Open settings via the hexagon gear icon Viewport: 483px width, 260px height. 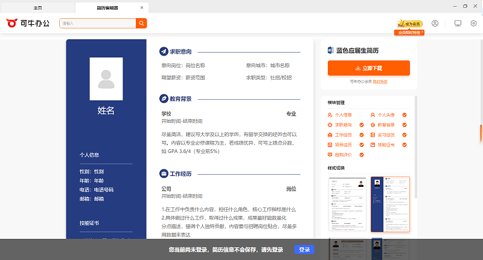coord(474,24)
